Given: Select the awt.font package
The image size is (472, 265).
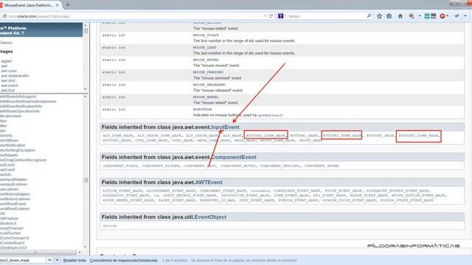Looking at the screenshot, I should click(7, 90).
